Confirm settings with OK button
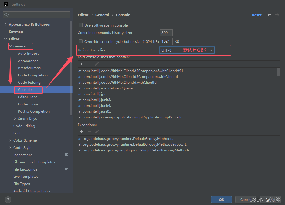This screenshot has width=285, height=205. (x=222, y=199)
